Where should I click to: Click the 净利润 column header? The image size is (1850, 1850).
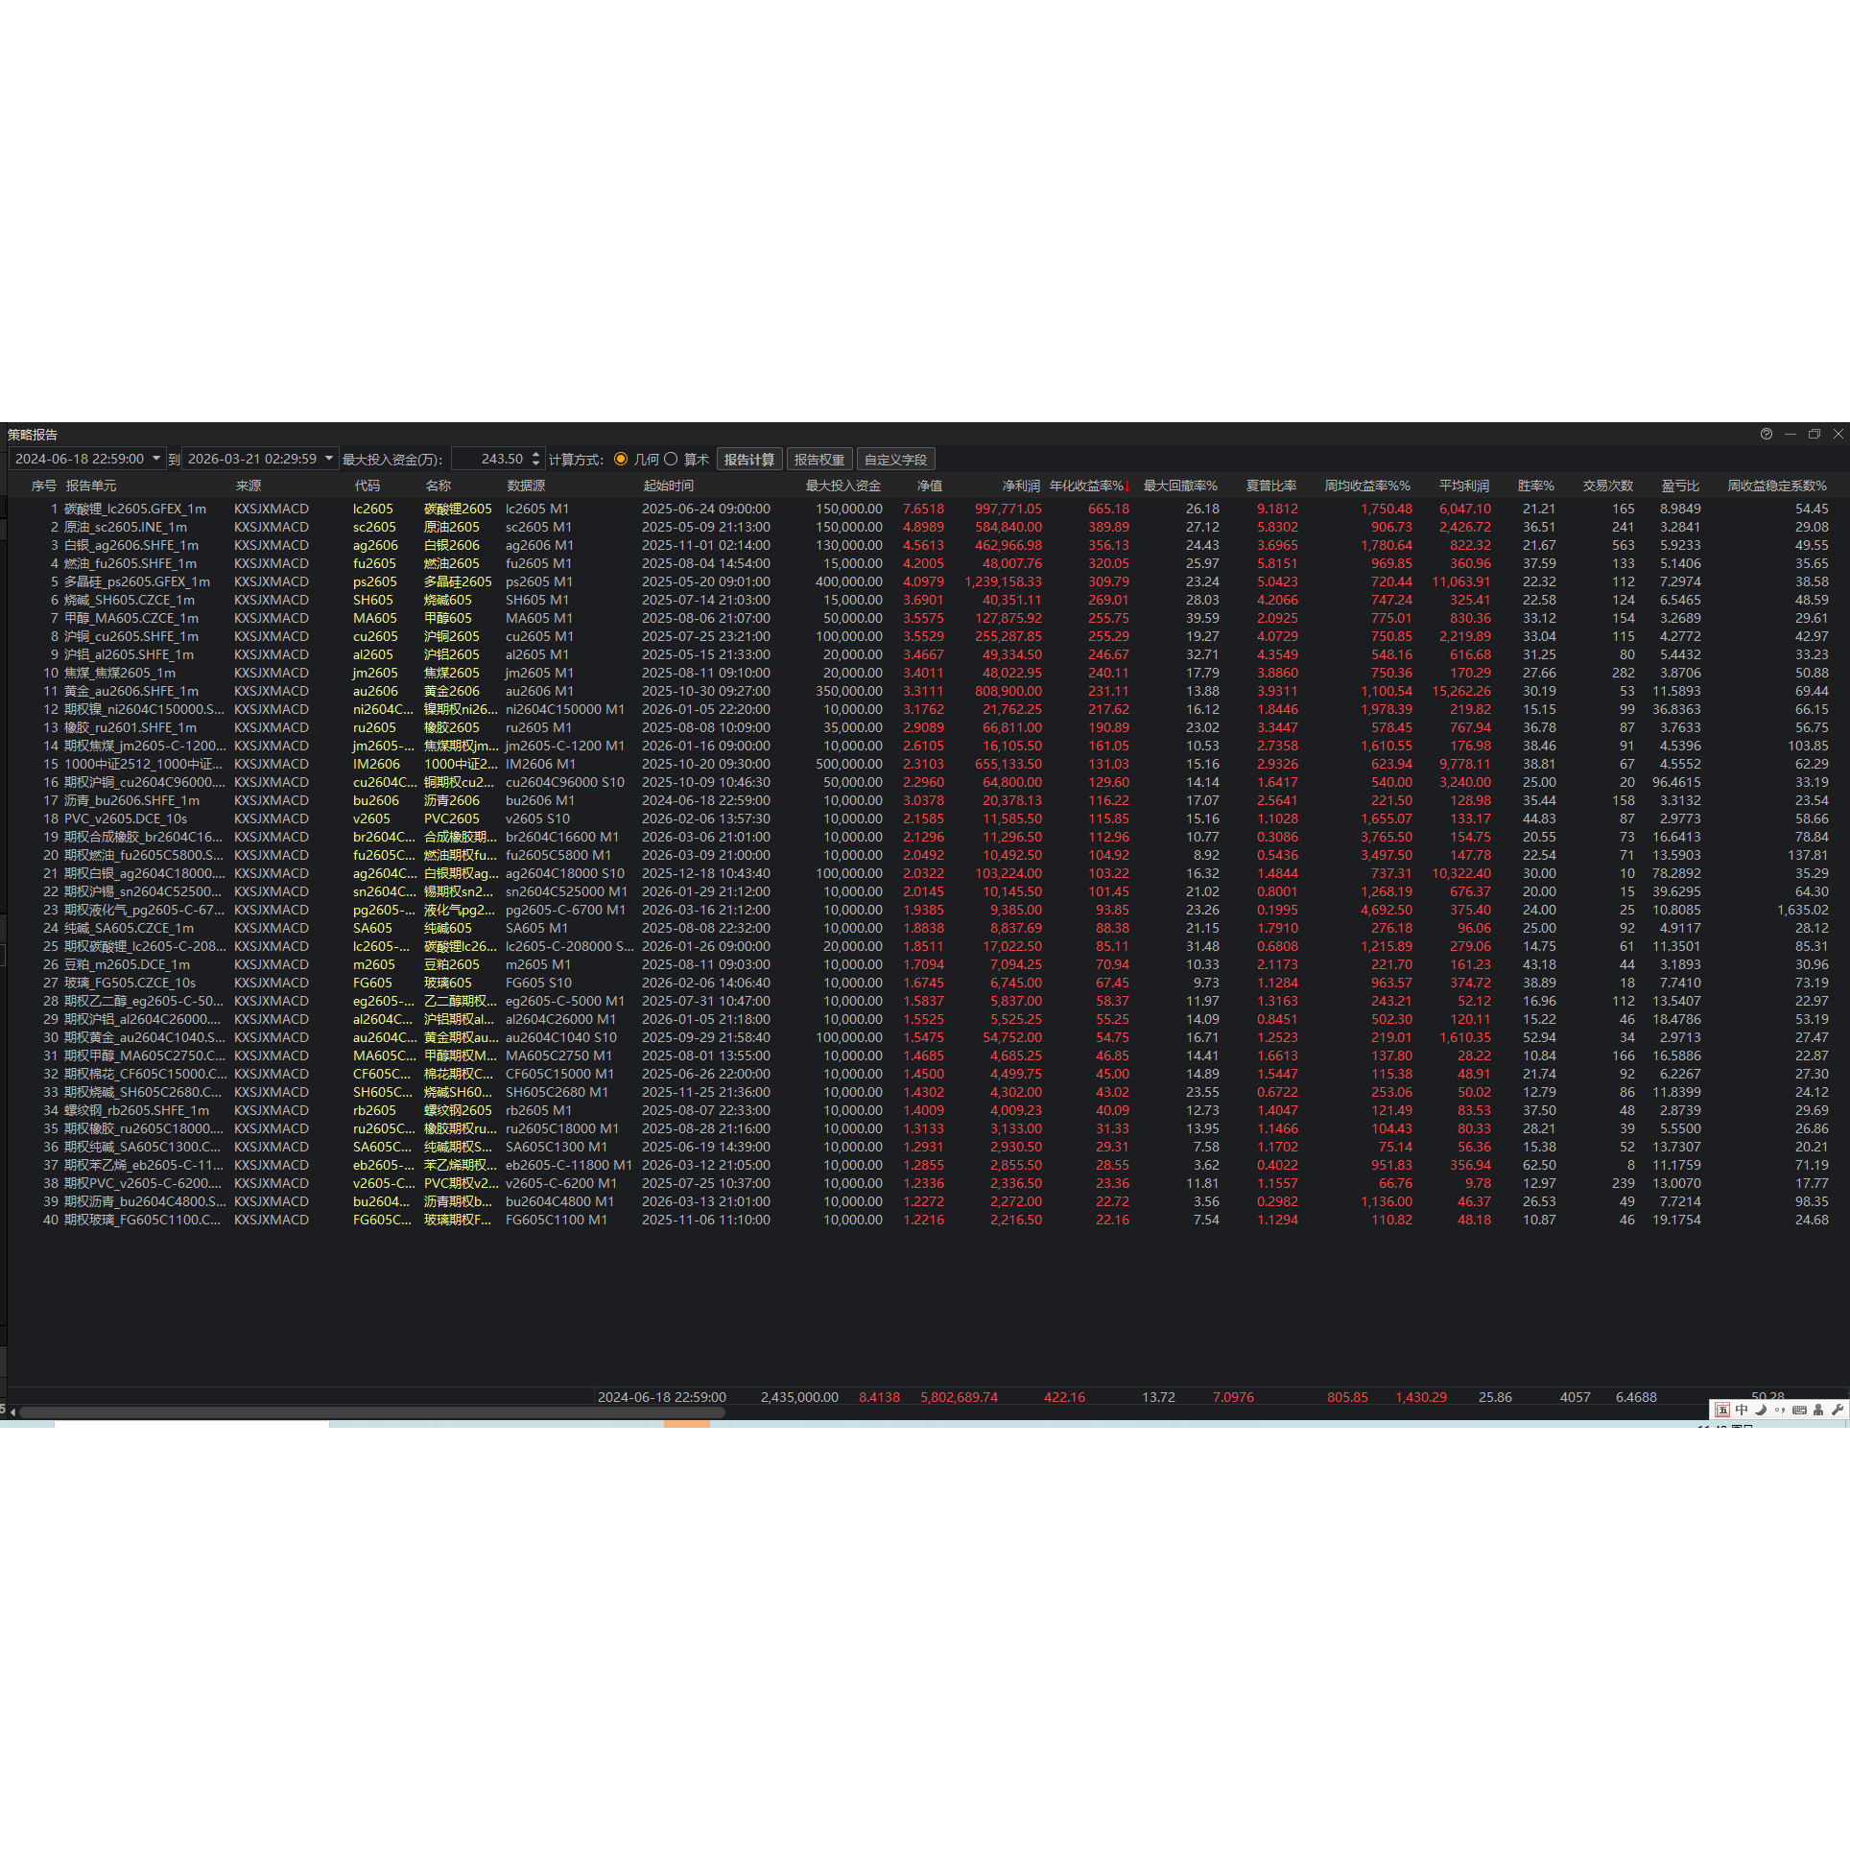point(1021,486)
